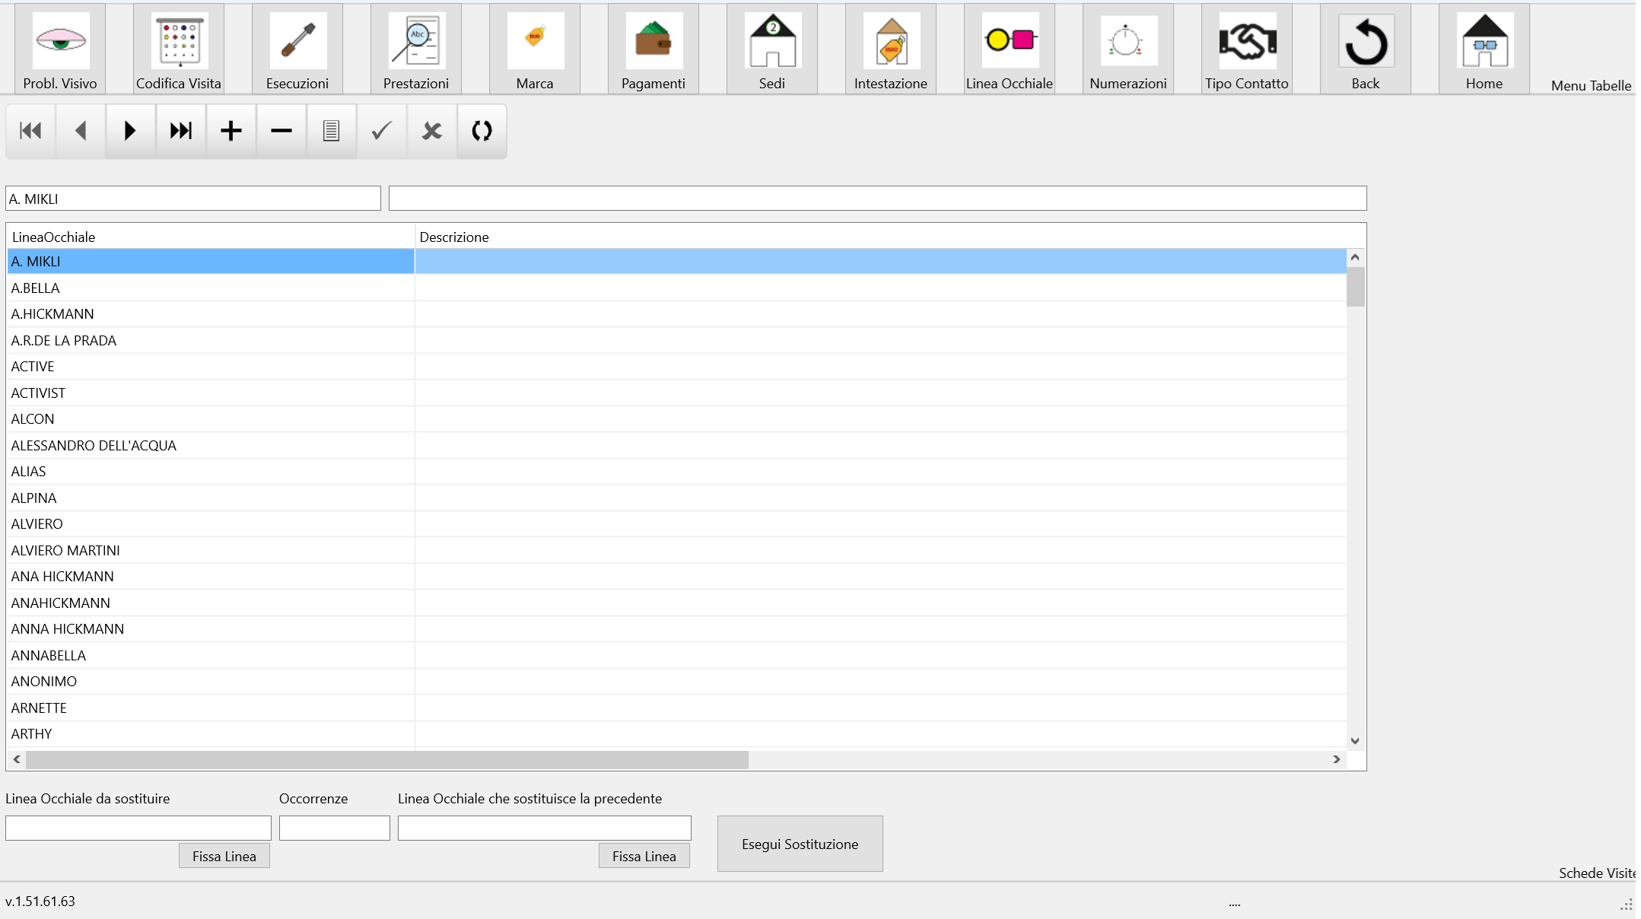
Task: Cancel edits with the X button
Action: click(432, 131)
